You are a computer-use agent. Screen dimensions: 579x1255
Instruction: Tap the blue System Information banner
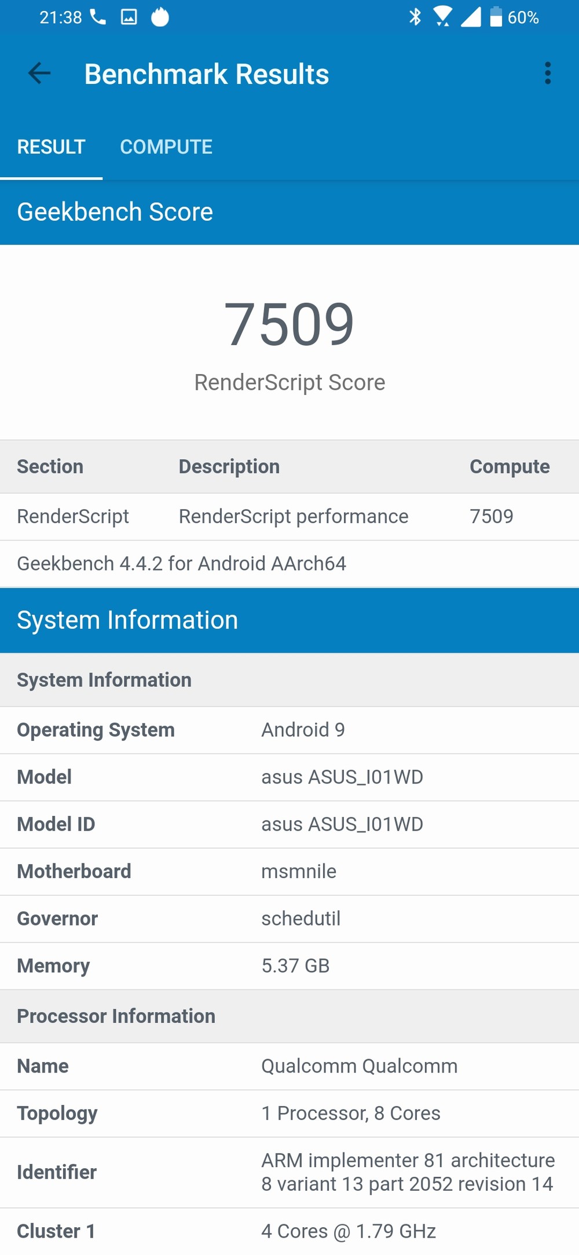click(x=289, y=620)
